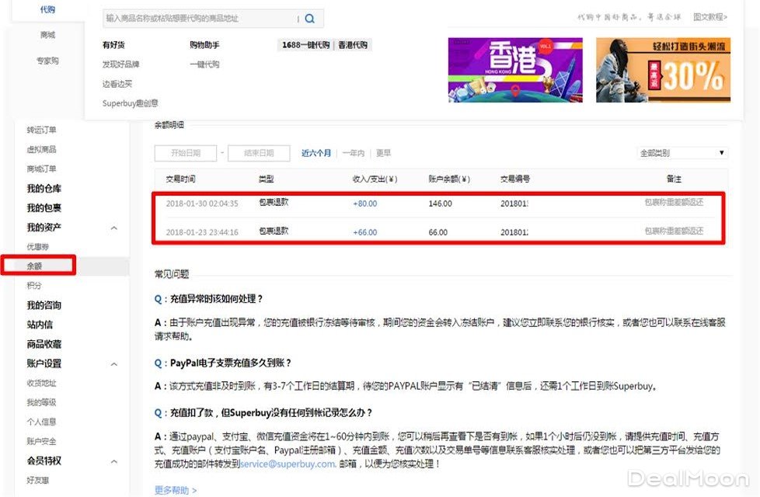
Task: Go to 我的包裹 in sidebar
Action: point(44,208)
